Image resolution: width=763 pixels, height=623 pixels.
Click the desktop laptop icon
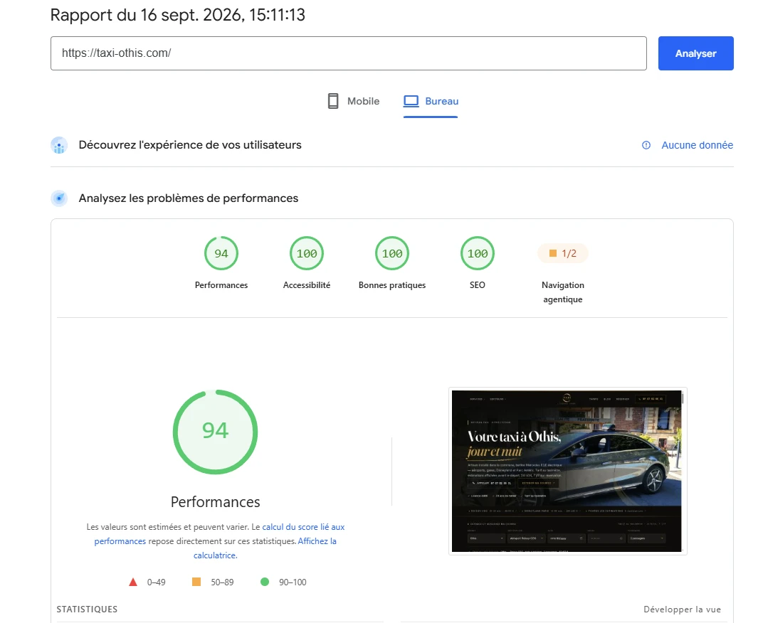pos(411,101)
